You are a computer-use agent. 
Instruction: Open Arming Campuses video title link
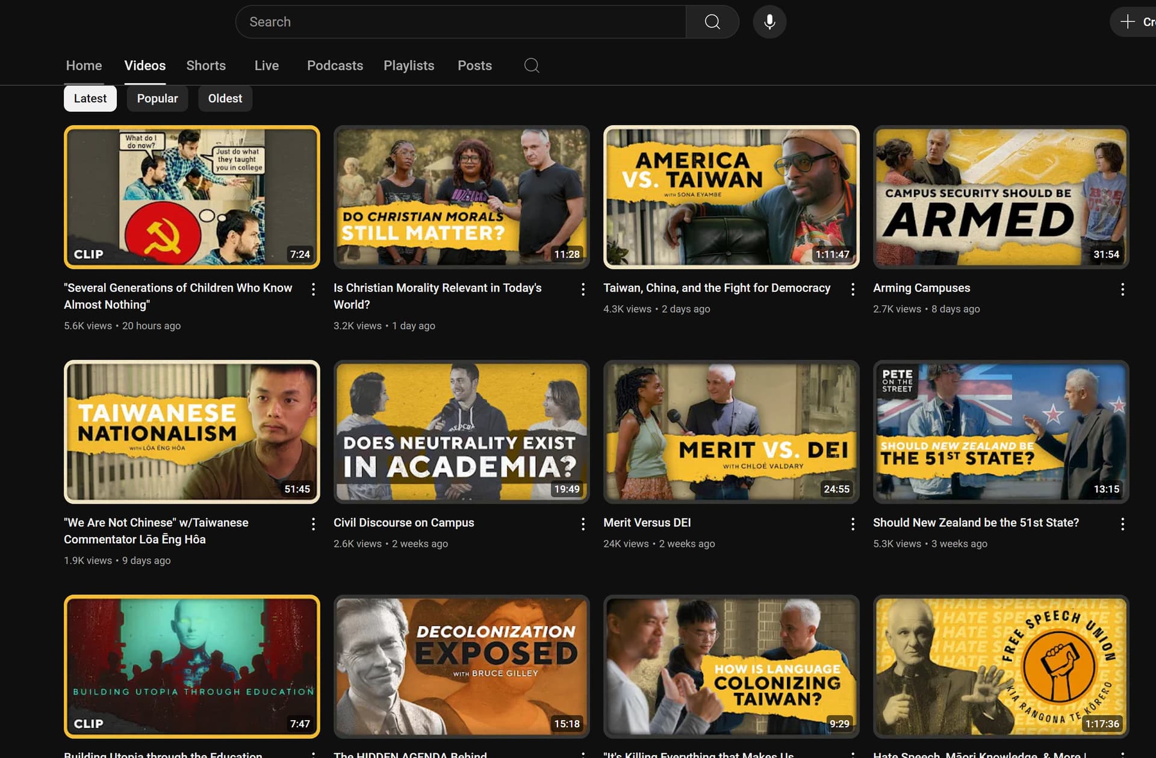coord(921,288)
